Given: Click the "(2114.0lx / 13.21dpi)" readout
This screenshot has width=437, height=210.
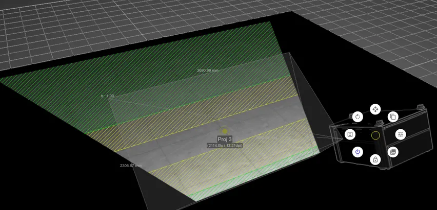Looking at the screenshot, I should click(225, 145).
